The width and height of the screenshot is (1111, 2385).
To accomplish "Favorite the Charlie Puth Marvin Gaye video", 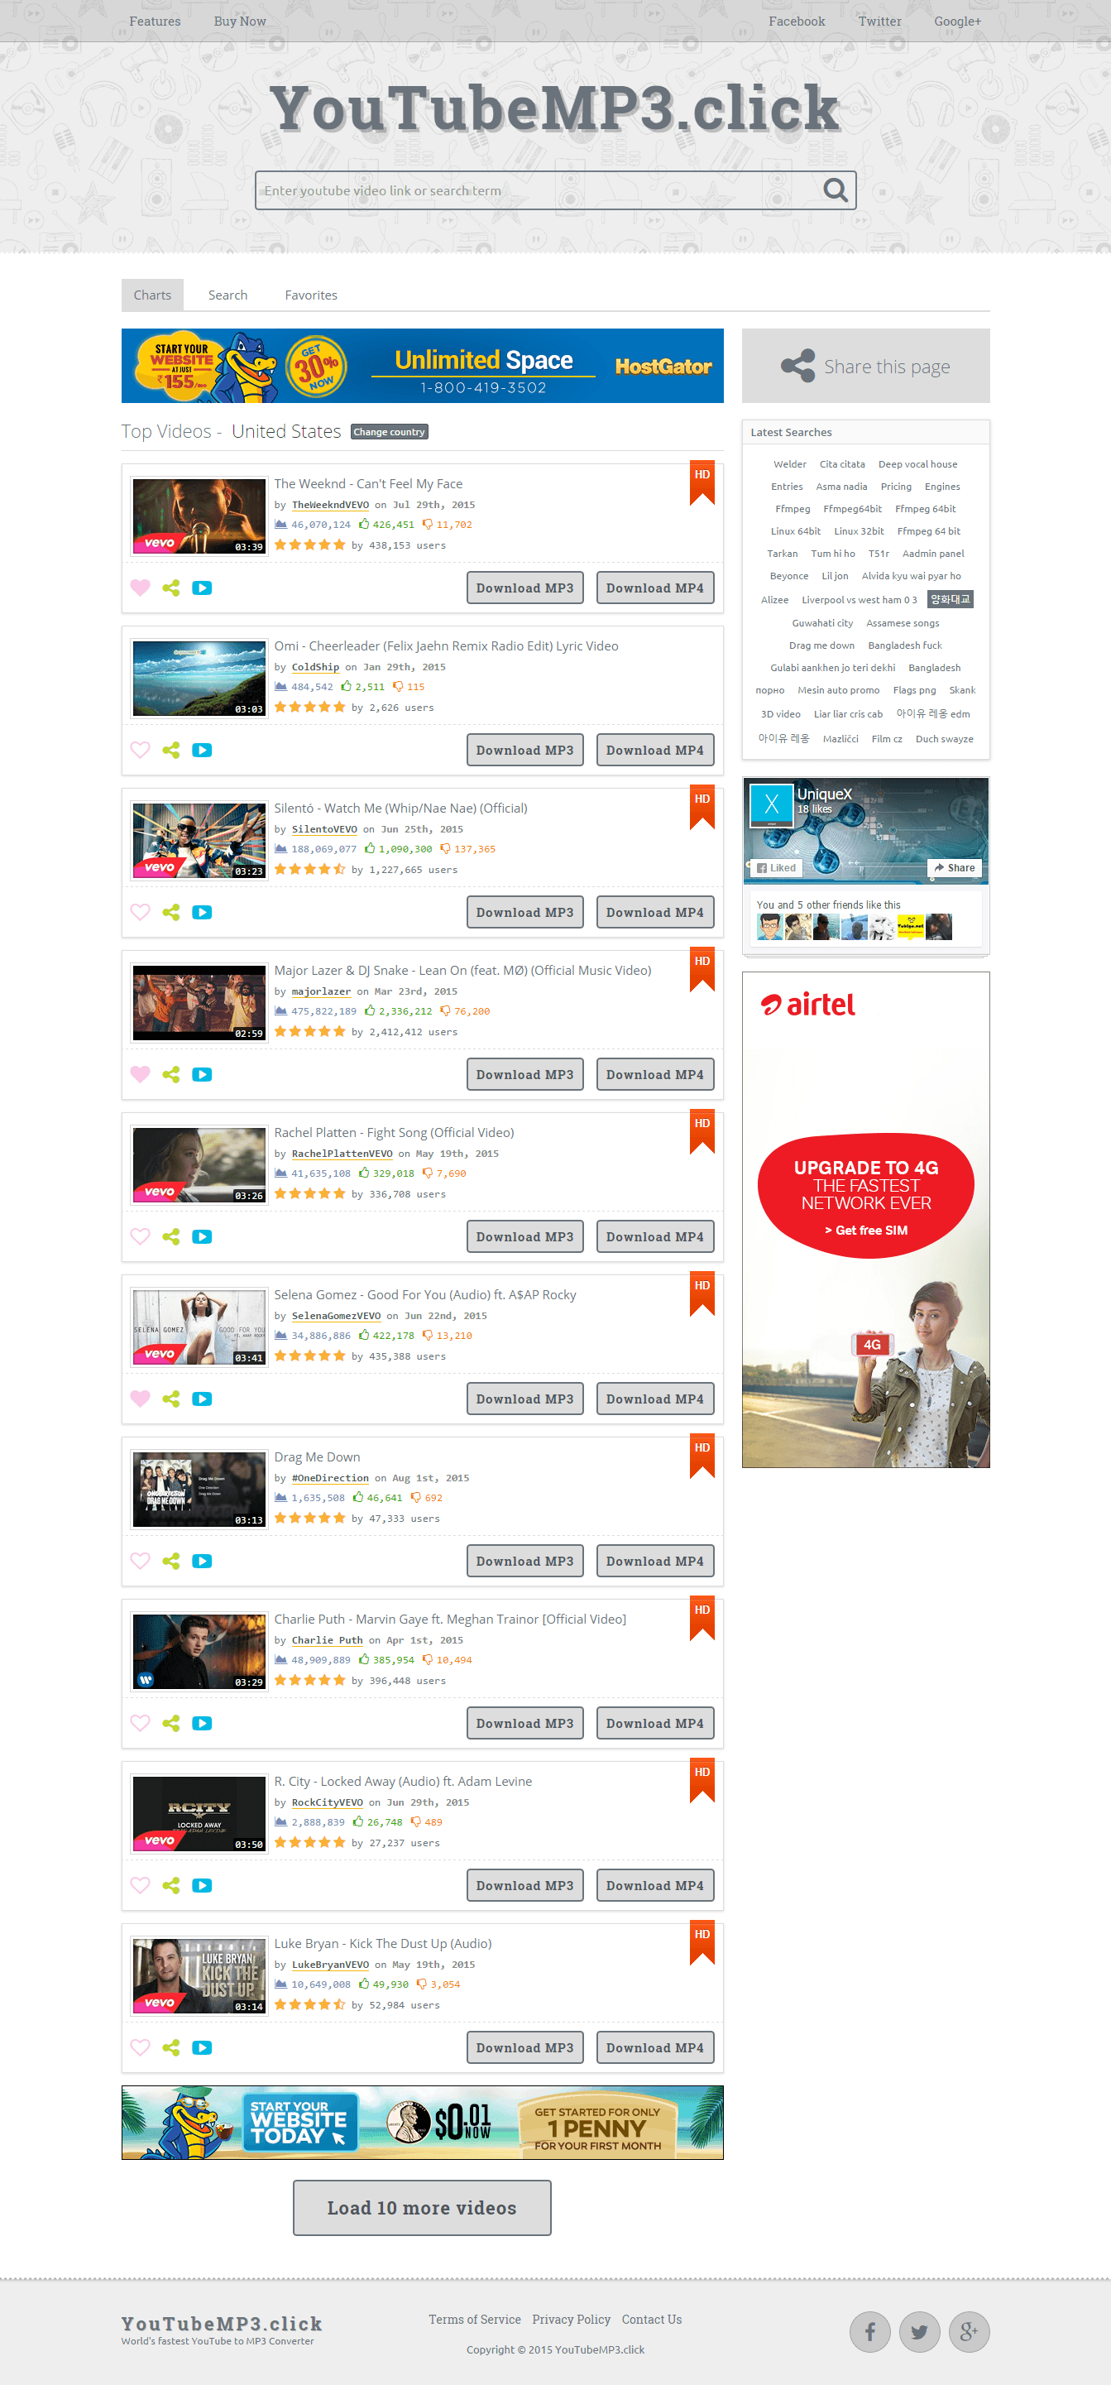I will tap(140, 1723).
